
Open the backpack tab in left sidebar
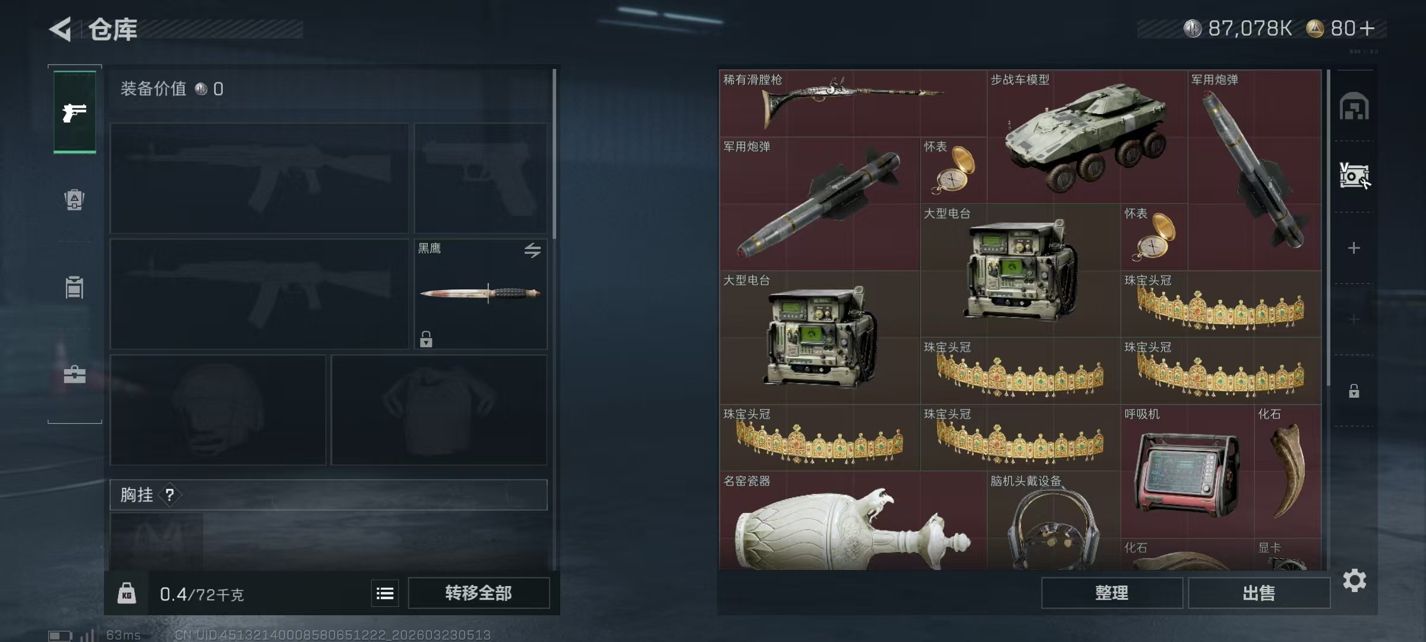coord(74,200)
